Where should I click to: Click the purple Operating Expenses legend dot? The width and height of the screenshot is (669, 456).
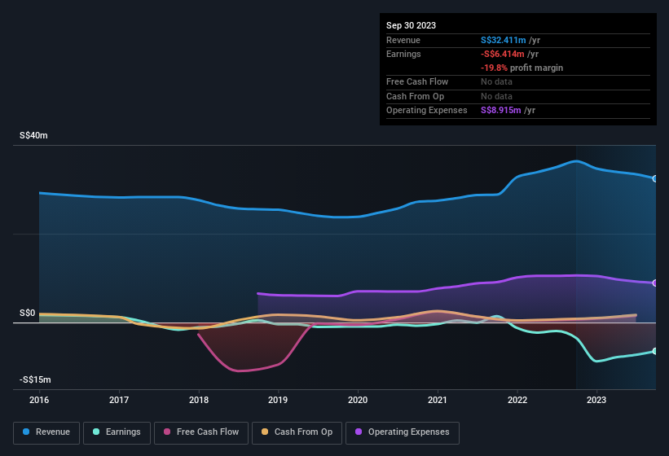point(359,432)
